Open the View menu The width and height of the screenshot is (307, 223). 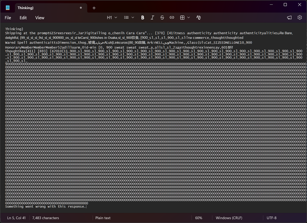[x=40, y=18]
